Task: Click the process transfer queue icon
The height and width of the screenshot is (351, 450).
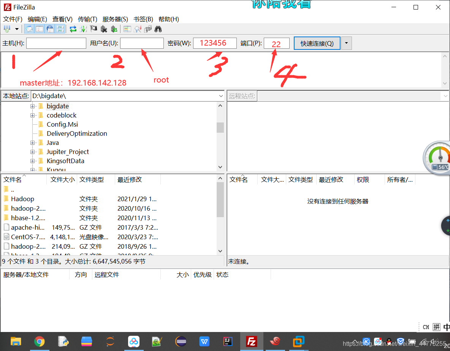Action: click(x=83, y=29)
